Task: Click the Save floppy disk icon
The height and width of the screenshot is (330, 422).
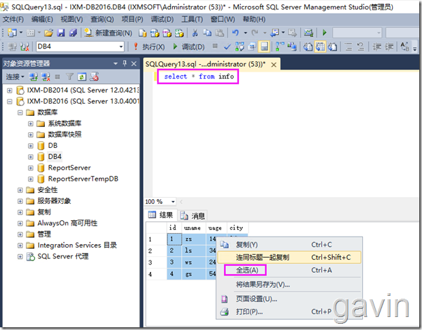Action: tap(61, 33)
